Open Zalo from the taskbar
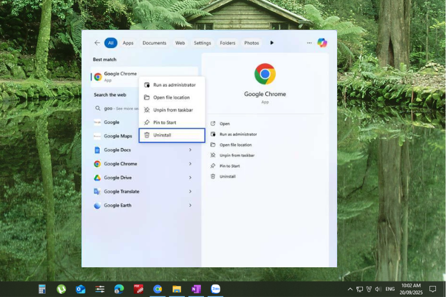 click(215, 289)
